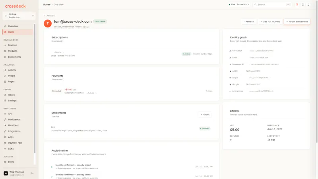Select Entitlements in the sidebar menu
The image size is (318, 179).
[14, 57]
